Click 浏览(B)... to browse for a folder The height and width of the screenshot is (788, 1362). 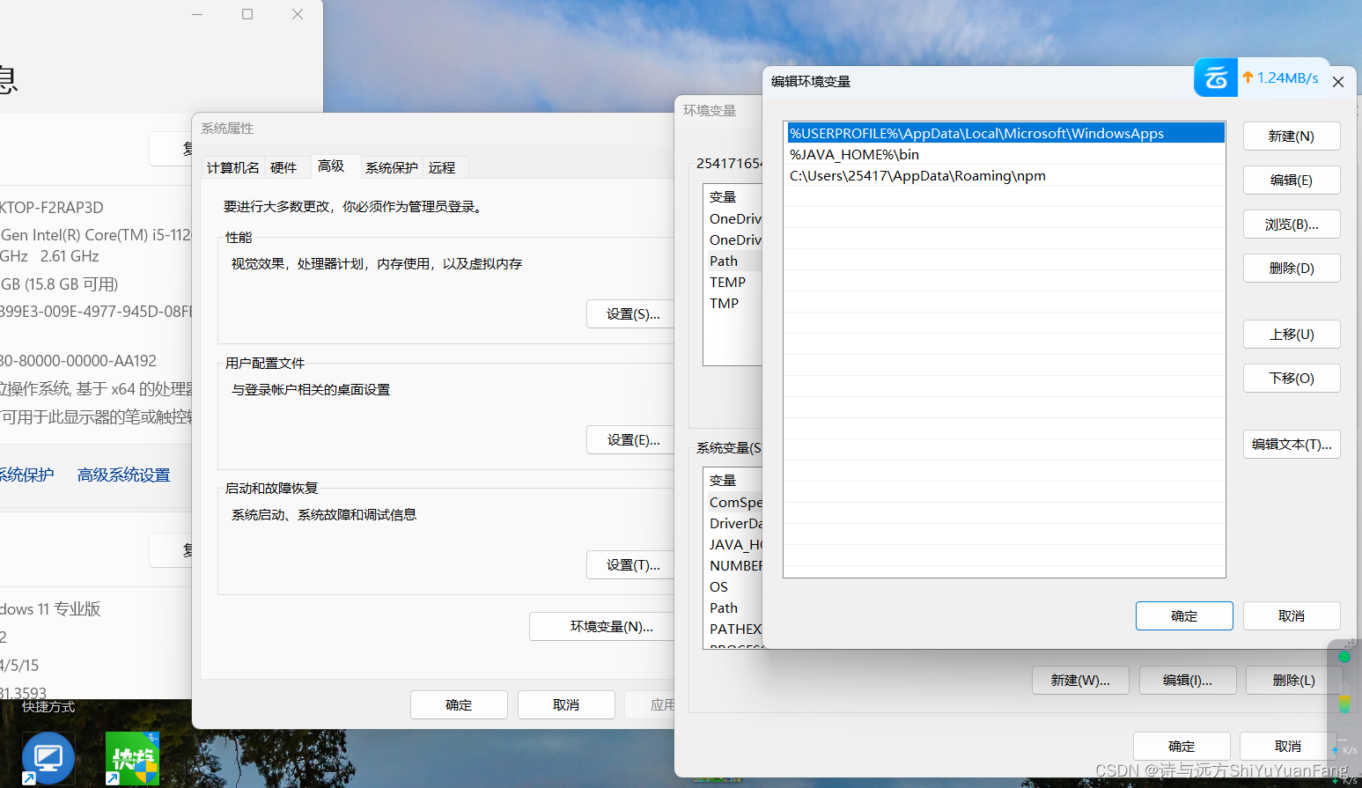coord(1291,224)
